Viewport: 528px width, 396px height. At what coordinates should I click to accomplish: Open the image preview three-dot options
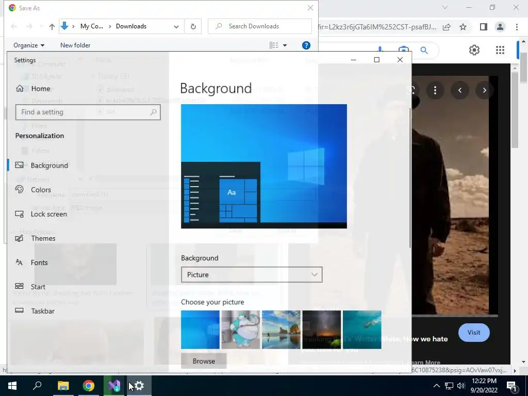click(435, 90)
